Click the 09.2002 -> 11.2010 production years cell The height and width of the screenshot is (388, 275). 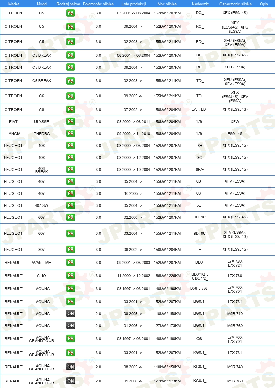coord(134,134)
